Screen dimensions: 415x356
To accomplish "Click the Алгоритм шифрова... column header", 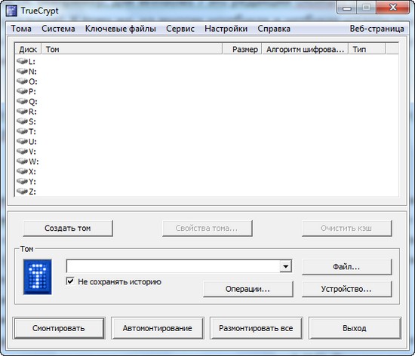I will [x=305, y=49].
